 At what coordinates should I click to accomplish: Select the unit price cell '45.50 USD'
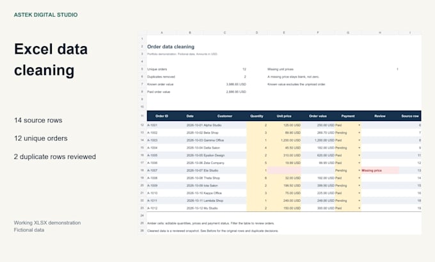284,148
